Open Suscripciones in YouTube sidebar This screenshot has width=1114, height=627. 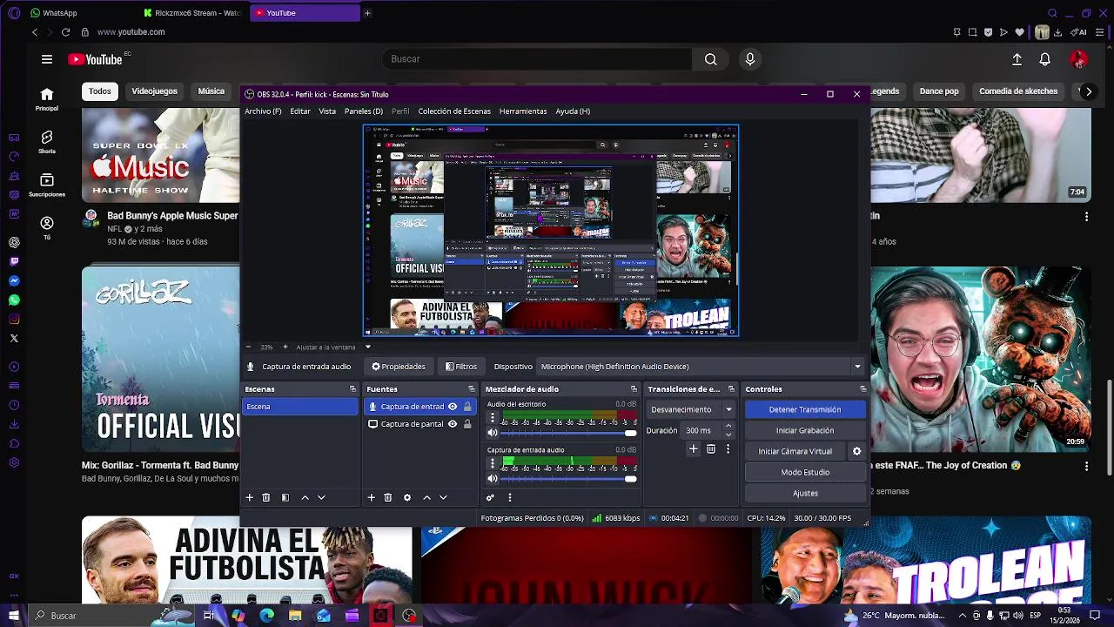tap(47, 185)
